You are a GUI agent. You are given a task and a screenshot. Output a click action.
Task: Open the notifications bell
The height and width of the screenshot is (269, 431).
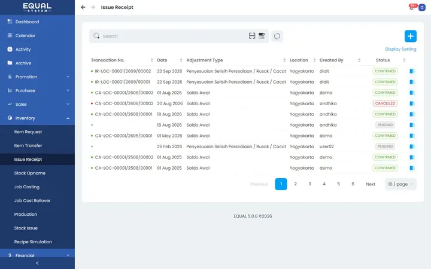coord(411,7)
